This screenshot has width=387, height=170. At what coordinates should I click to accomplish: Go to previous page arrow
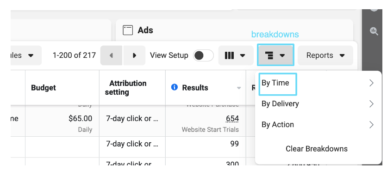pos(111,55)
